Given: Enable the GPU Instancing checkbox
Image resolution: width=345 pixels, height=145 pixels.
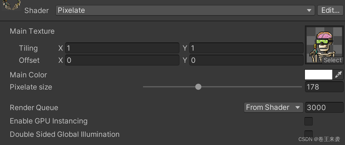Looking at the screenshot, I should 309,121.
